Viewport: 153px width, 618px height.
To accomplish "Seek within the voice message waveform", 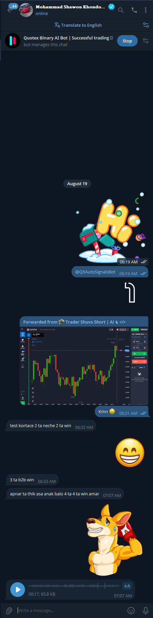I will coord(74,586).
